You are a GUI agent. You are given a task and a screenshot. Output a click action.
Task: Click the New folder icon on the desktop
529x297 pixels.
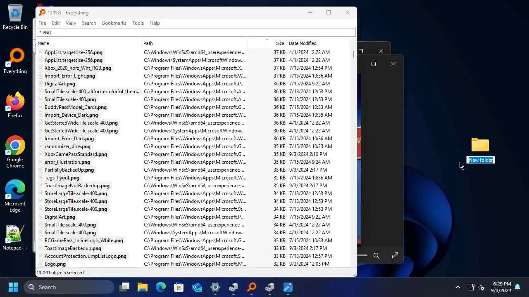(x=480, y=145)
